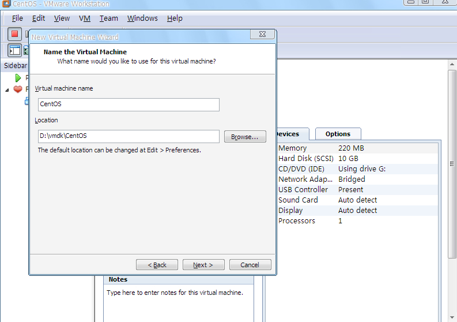Select the Processors row
The height and width of the screenshot is (322, 457).
tap(358, 220)
